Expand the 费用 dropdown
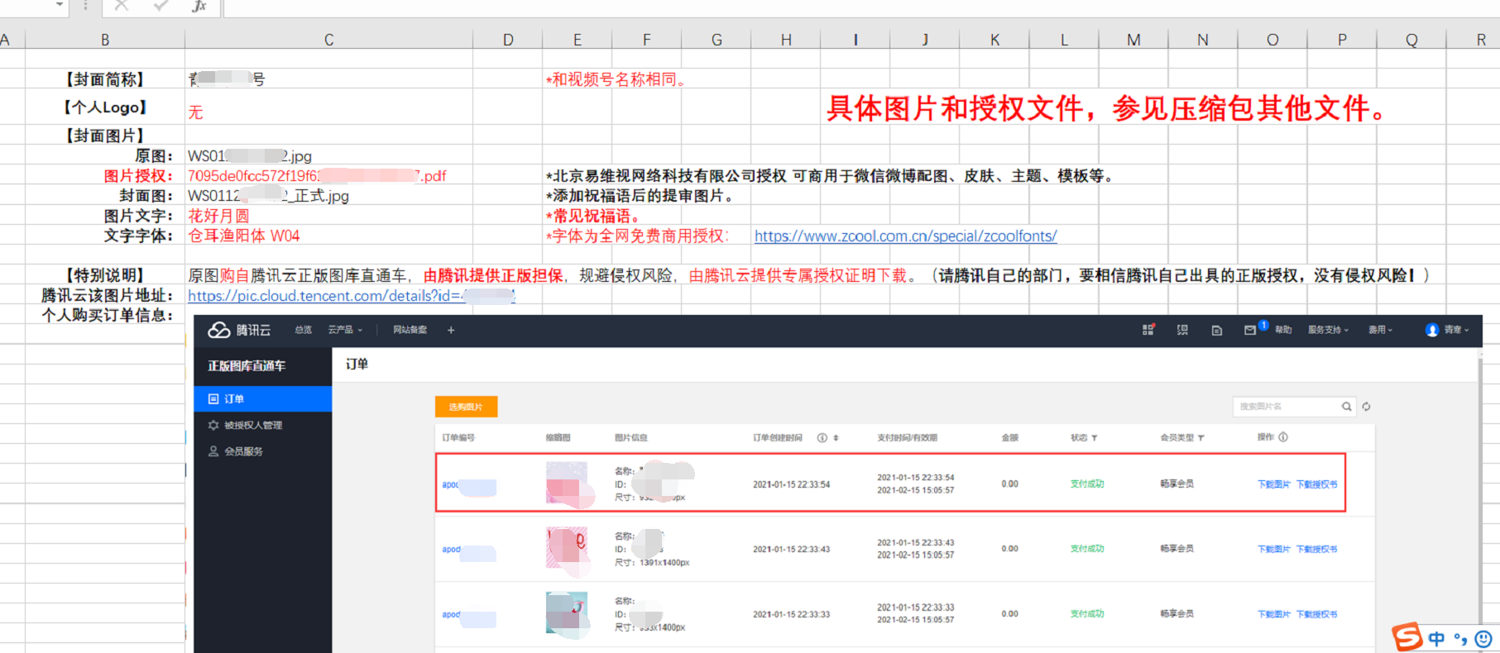The image size is (1500, 653). (x=1380, y=330)
